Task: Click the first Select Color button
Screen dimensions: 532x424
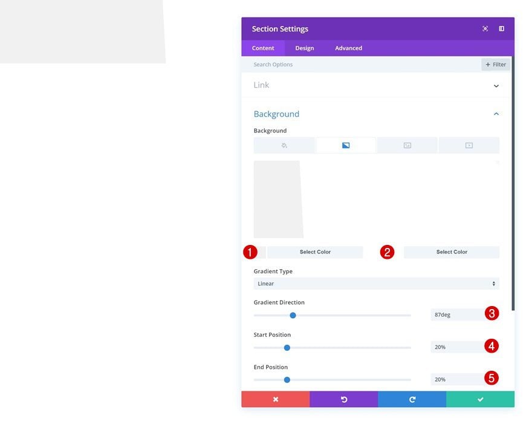Action: click(x=315, y=252)
